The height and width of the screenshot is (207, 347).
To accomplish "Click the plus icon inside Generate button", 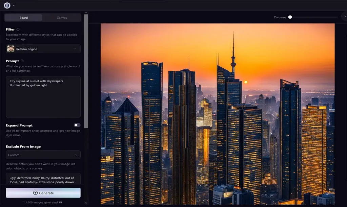I will [35, 193].
